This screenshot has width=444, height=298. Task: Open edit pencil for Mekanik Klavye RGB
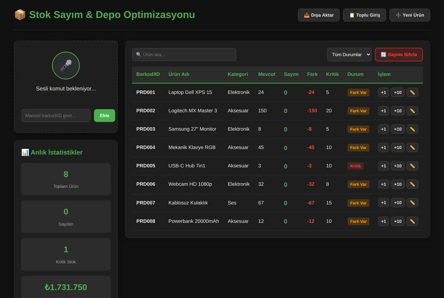click(x=412, y=148)
